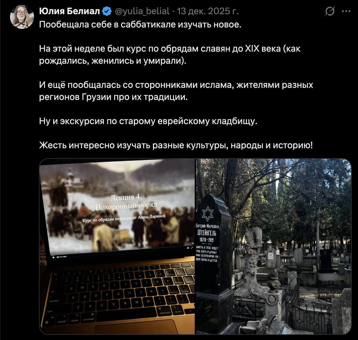This screenshot has width=358, height=340.
Task: Open the display name Юлия Белиал
Action: click(x=70, y=11)
